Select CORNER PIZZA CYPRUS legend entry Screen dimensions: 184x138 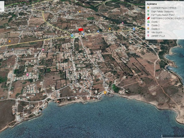tap(164, 8)
